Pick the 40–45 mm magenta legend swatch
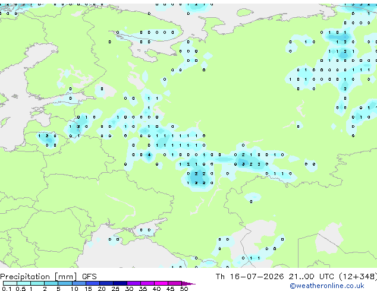 pos(161,283)
